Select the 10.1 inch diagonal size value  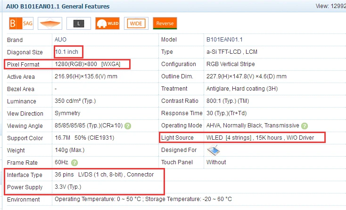click(66, 51)
